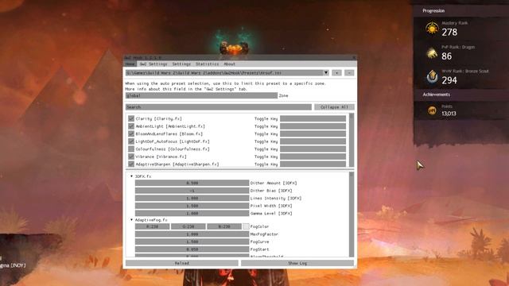Click the WvW Rank value 294
Image resolution: width=509 pixels, height=286 pixels.
[449, 80]
